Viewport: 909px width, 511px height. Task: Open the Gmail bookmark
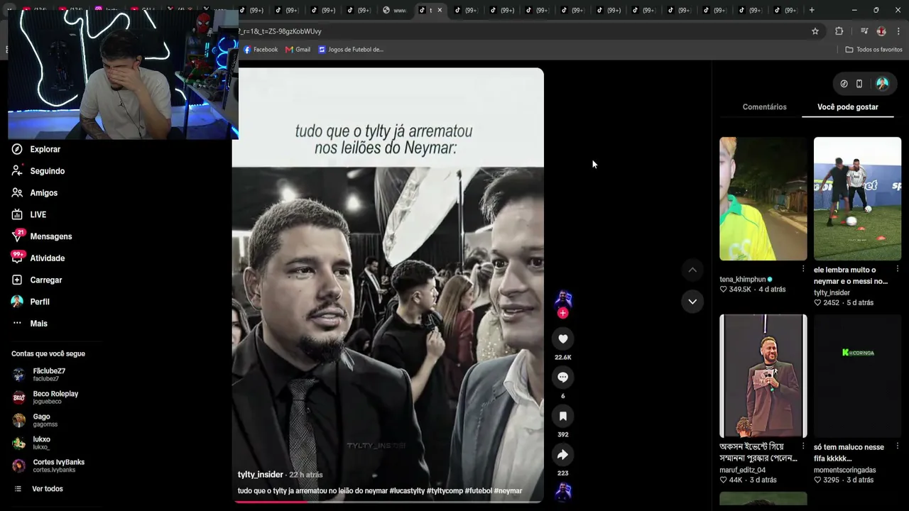[298, 50]
